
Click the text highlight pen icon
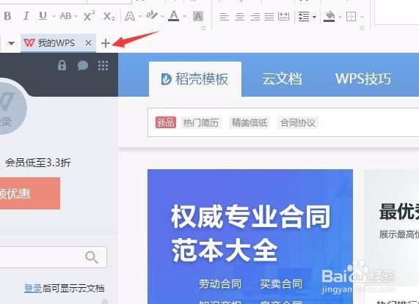pyautogui.click(x=152, y=15)
